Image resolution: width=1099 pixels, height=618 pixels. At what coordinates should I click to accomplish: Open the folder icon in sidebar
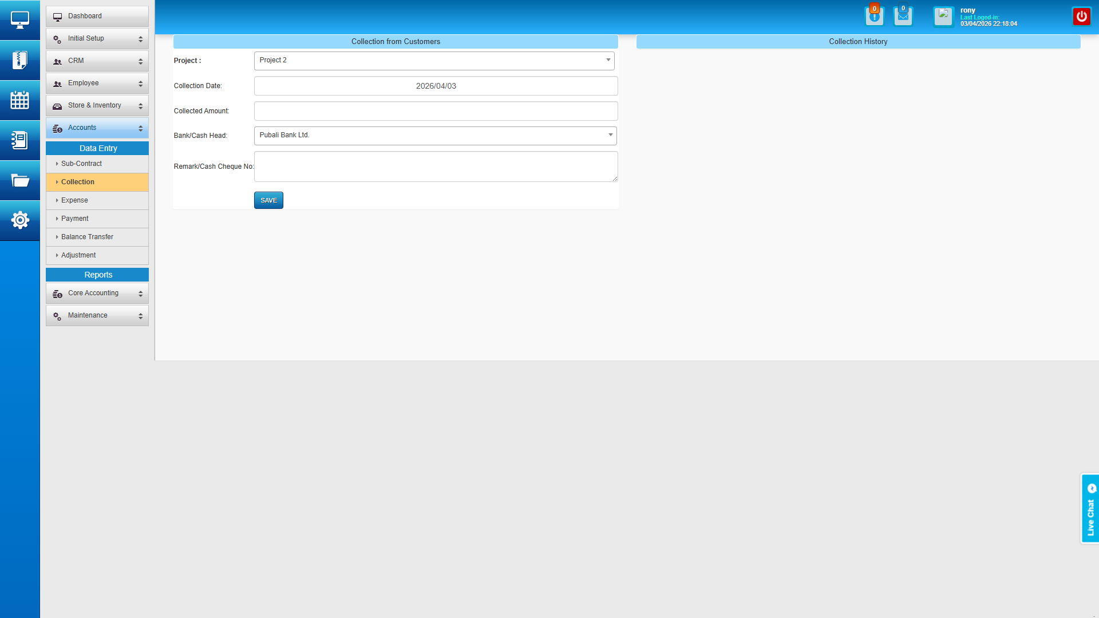click(x=20, y=181)
